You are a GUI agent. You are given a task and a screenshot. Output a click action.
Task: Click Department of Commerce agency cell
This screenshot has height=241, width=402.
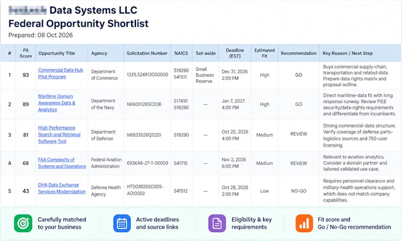105,75
